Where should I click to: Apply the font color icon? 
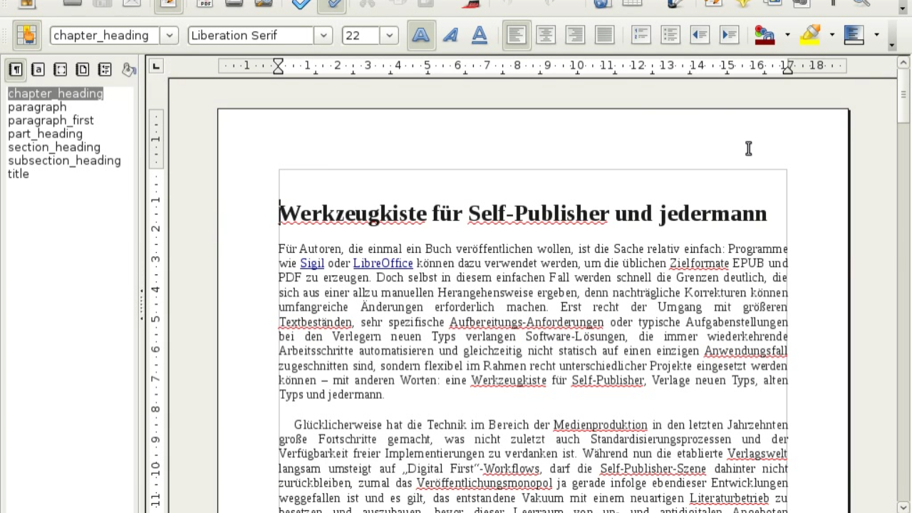click(765, 35)
